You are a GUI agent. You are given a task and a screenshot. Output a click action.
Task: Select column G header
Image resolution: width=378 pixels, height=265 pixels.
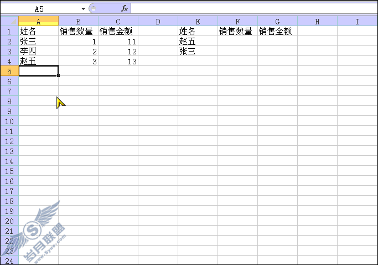[277, 21]
